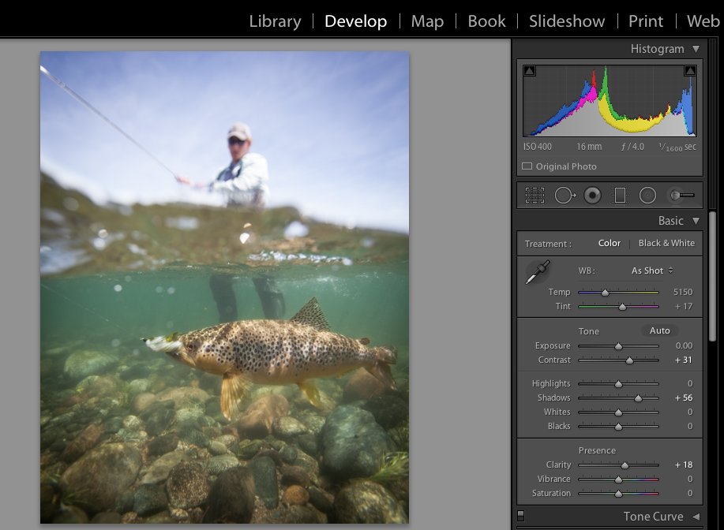Toggle the Tone Curve panel on/off switch

click(520, 516)
